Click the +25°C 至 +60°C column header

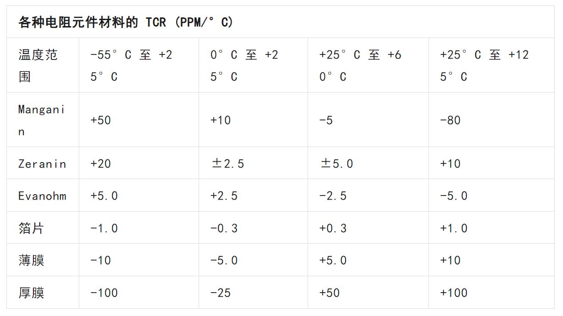point(360,65)
